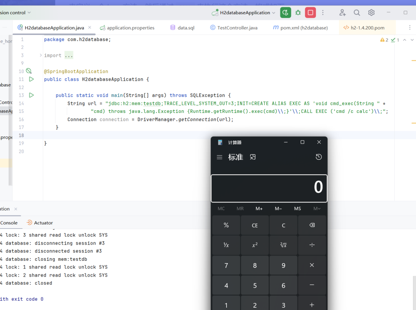This screenshot has height=310, width=416.
Task: Click the multiplication key
Action: 312,265
